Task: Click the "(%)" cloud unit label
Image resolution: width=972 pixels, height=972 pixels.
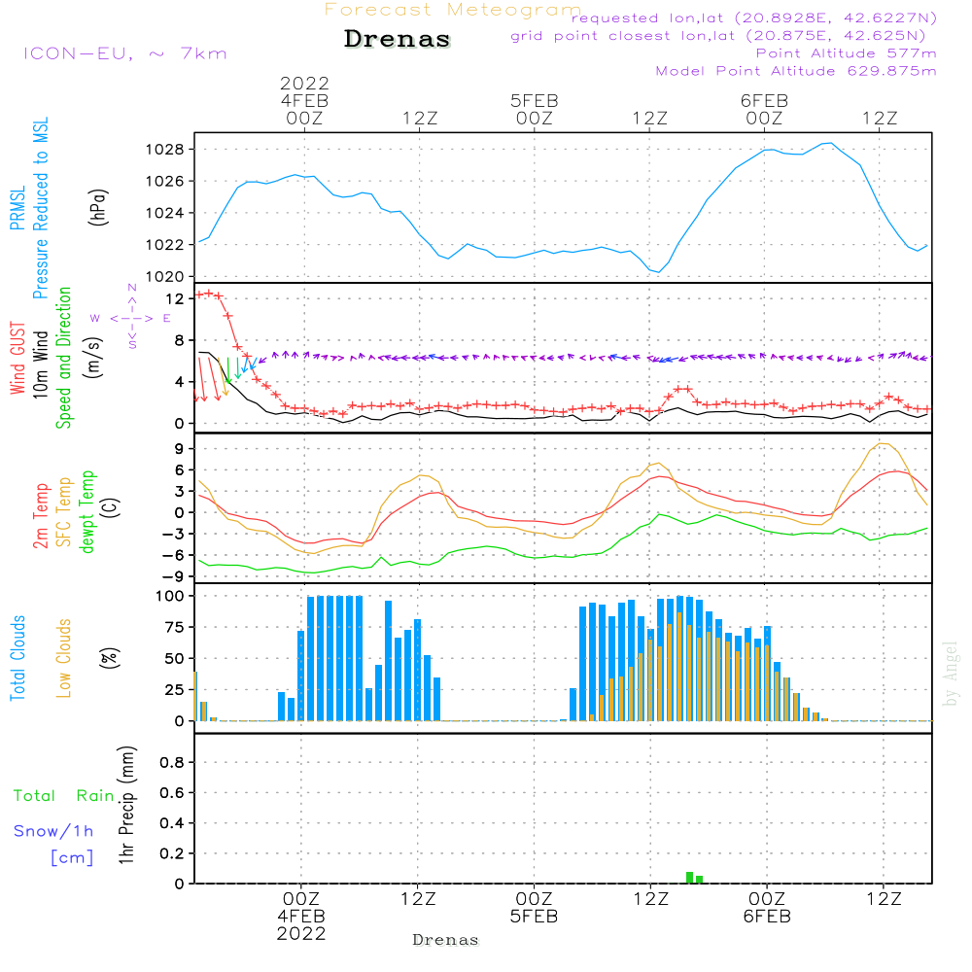Action: pos(110,658)
